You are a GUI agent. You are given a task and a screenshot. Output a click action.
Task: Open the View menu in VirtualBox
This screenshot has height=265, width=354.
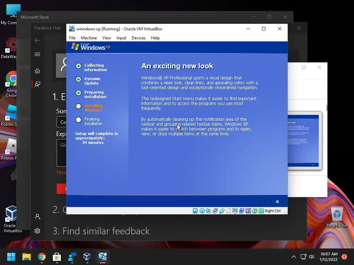[106, 38]
